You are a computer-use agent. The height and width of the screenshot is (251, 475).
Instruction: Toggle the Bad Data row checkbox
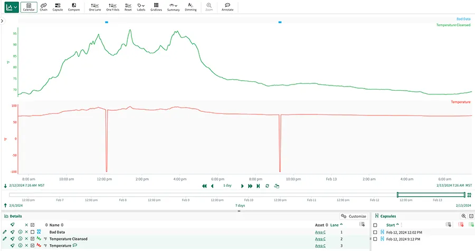click(x=32, y=232)
